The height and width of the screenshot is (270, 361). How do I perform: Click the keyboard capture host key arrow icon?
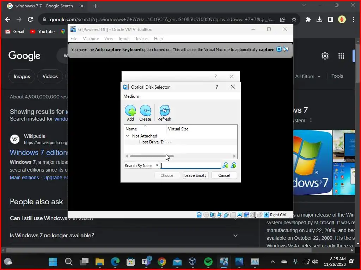(267, 215)
